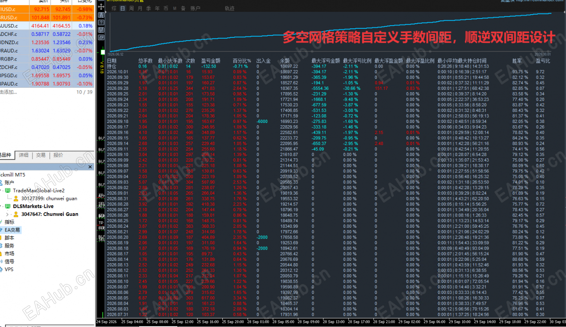Select the 备 tab in the report bar

183,9
